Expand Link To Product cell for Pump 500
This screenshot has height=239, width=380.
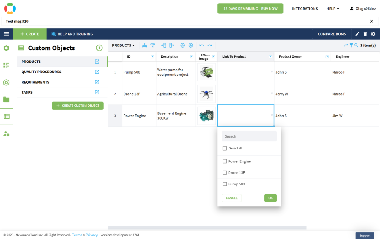click(x=272, y=72)
